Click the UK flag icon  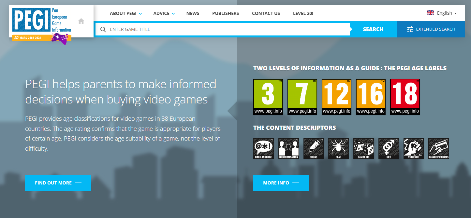pyautogui.click(x=431, y=13)
